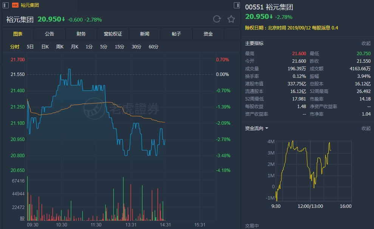Toggle the right sidebar panel icon
This screenshot has width=374, height=229.
[237, 5]
